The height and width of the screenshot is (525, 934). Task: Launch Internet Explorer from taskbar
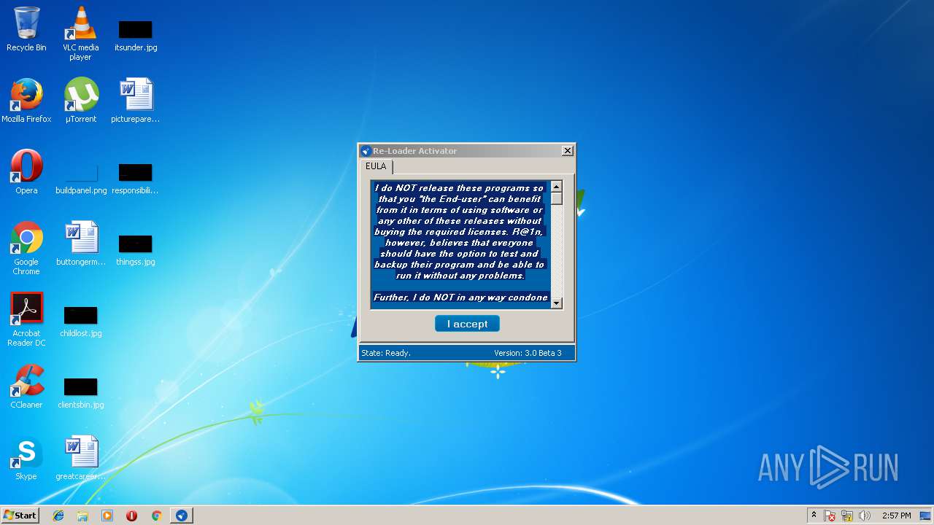pos(58,516)
